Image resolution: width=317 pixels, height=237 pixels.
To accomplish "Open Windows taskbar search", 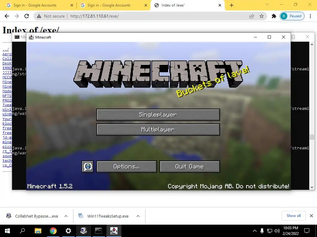I will (x=22, y=231).
